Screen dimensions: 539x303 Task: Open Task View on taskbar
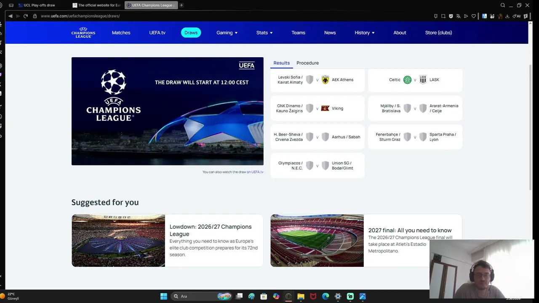pyautogui.click(x=239, y=296)
